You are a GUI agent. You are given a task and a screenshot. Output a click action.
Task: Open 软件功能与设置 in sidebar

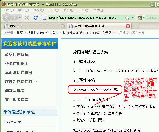pyautogui.click(x=19, y=82)
